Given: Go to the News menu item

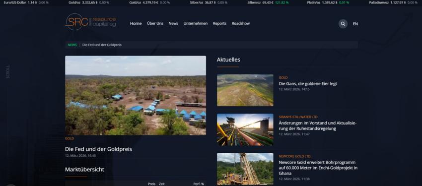Looking at the screenshot, I should tap(173, 23).
